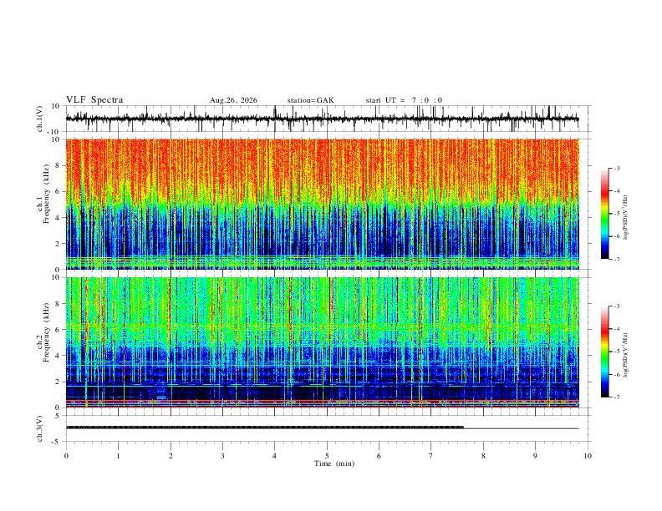Click the ch.2 spectrogram panel
The width and height of the screenshot is (662, 511).
pos(322,342)
